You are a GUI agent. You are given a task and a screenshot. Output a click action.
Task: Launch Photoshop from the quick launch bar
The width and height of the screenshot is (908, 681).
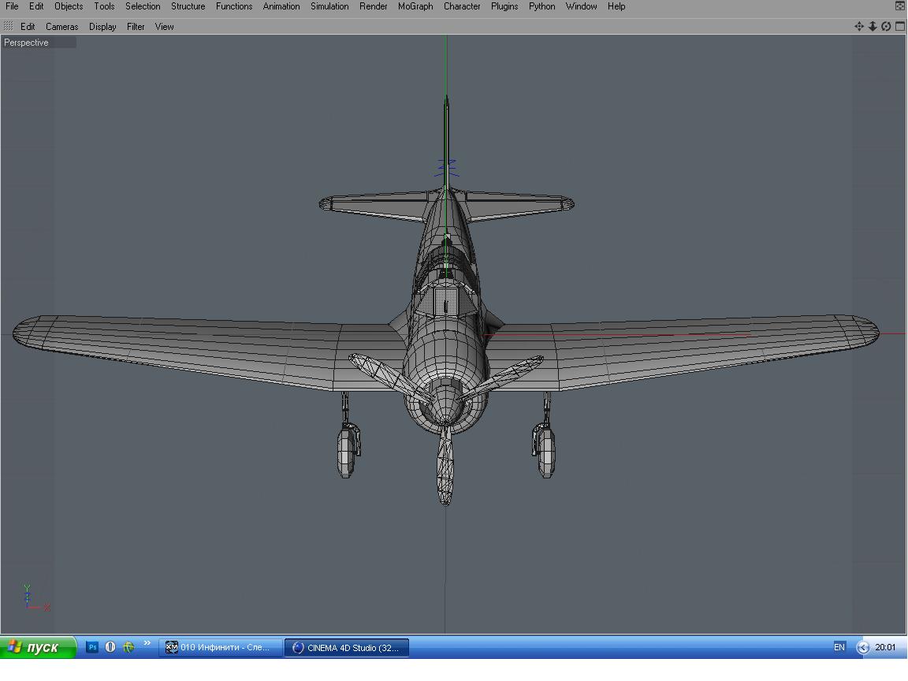click(x=92, y=647)
